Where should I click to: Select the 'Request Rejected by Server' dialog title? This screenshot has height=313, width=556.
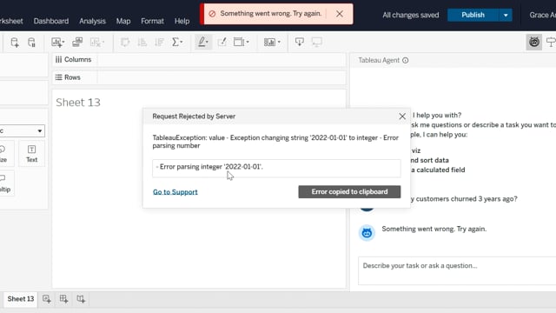[194, 117]
